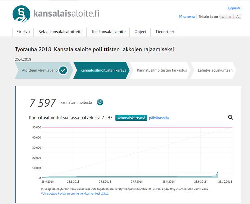Switch language with På svenska link
This screenshot has width=250, height=204.
pos(187,17)
